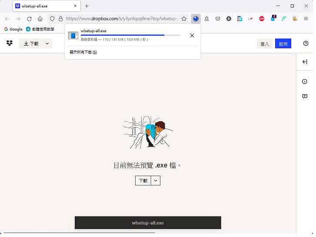Click the browser forward arrow
Screen dimensions: 316x237
[x=18, y=19]
